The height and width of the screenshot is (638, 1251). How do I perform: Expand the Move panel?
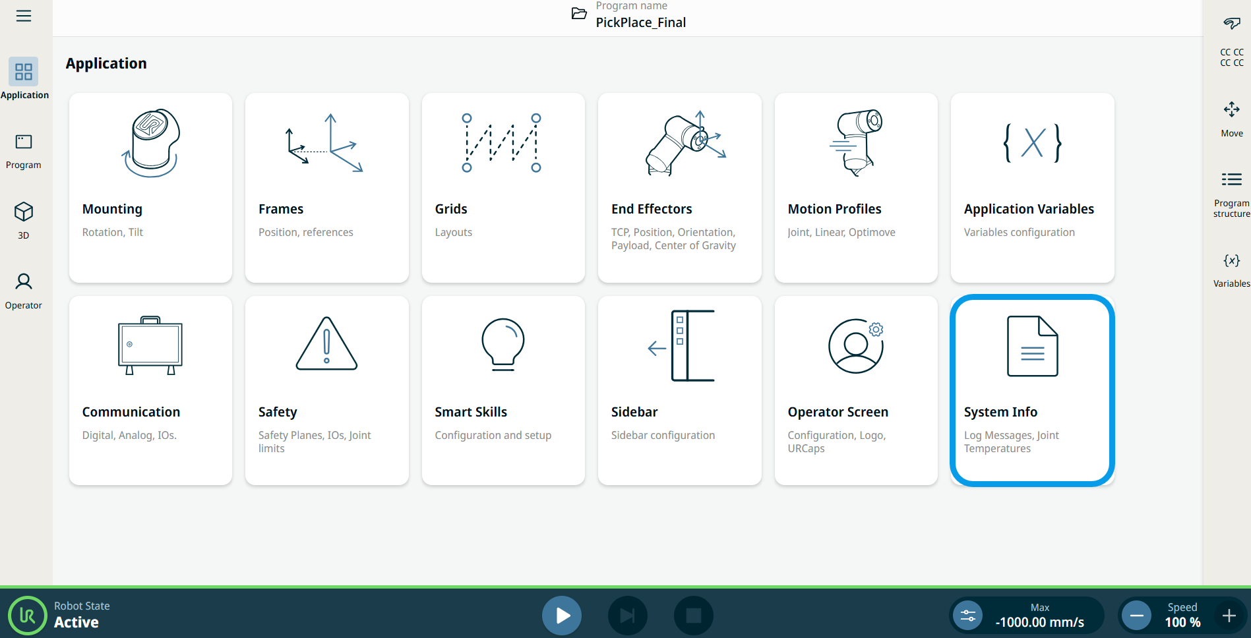1231,118
